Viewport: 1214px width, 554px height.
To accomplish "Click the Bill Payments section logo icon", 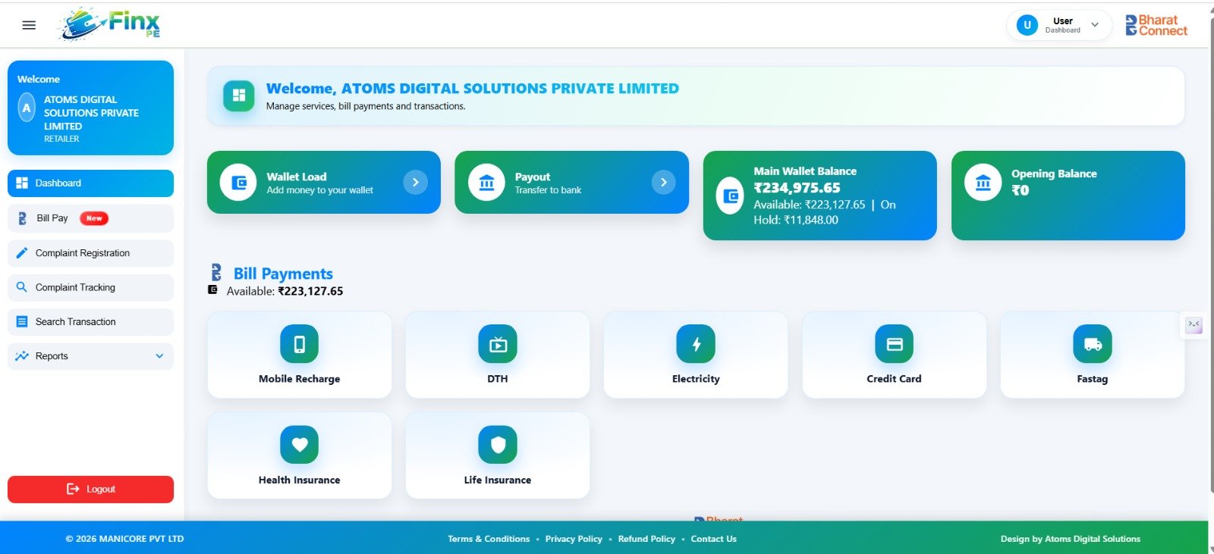I will [x=216, y=272].
